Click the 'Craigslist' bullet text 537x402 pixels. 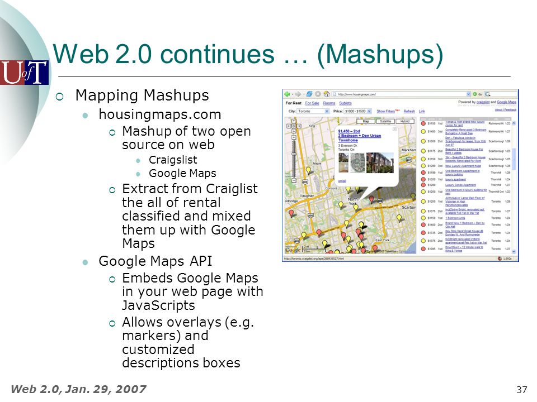tap(173, 160)
